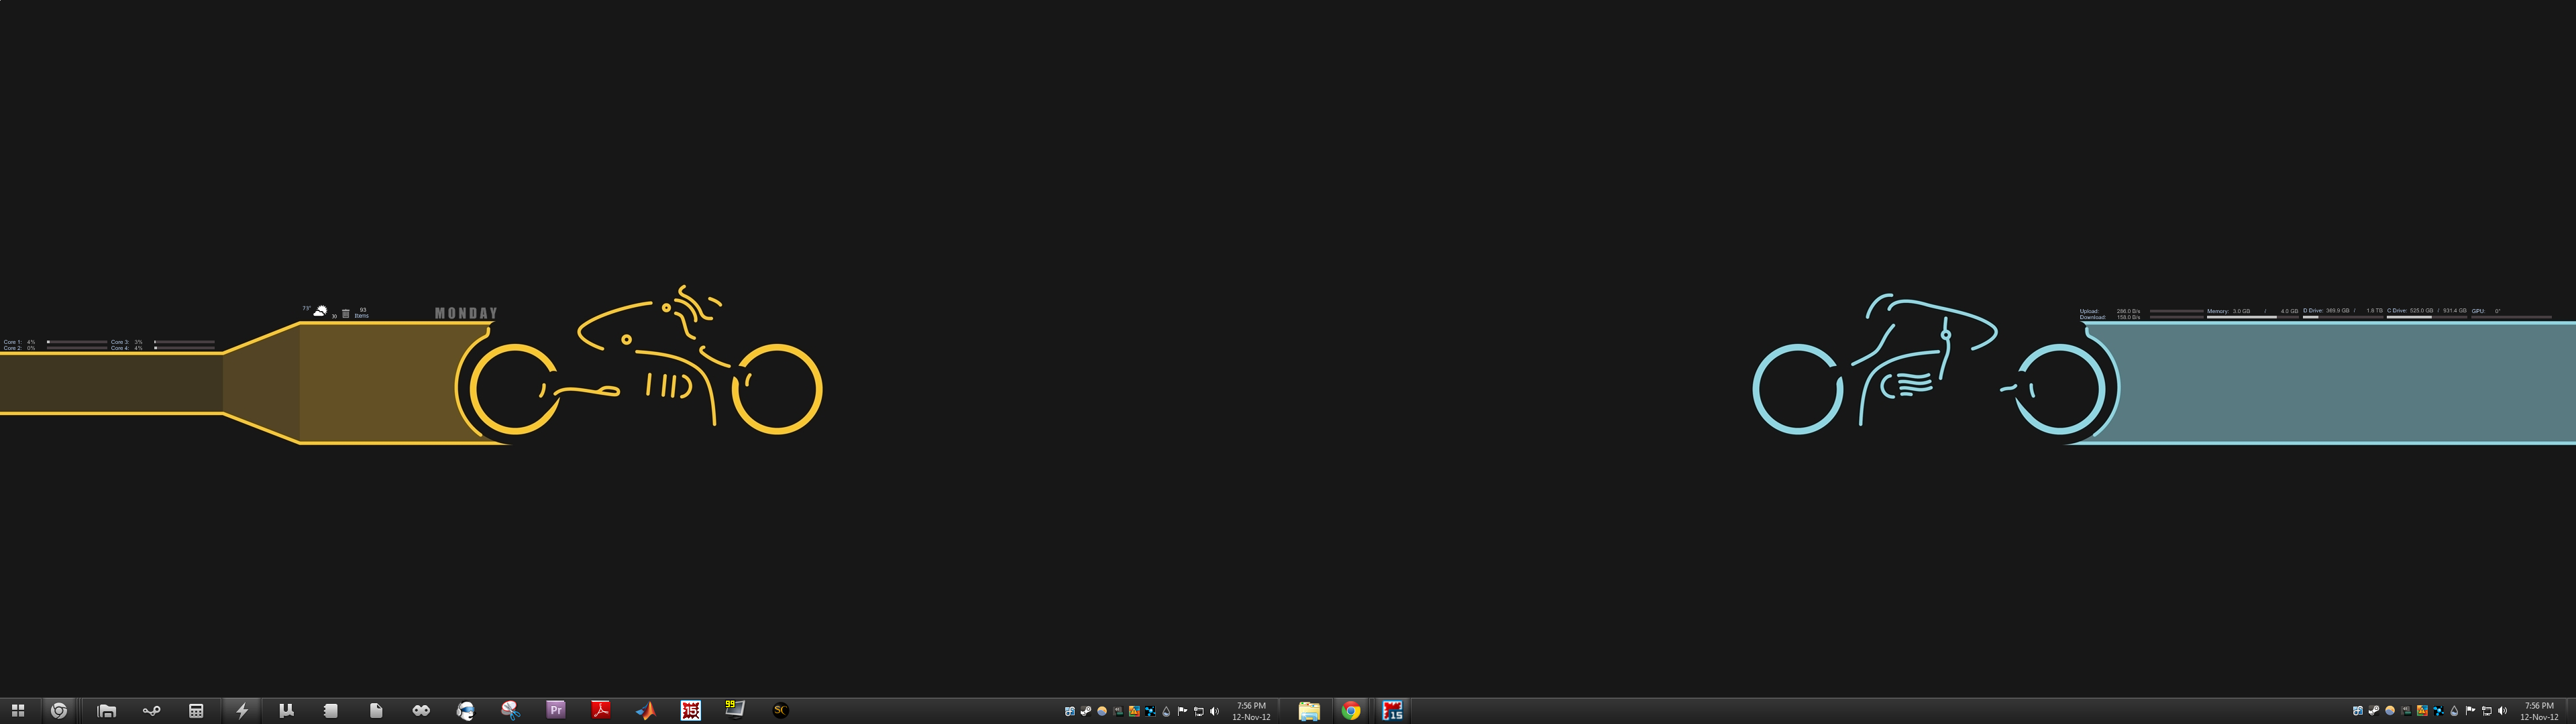Image resolution: width=2576 pixels, height=724 pixels.
Task: Click blue molecule tray icon, right monitor taskbar
Action: pyautogui.click(x=2439, y=711)
